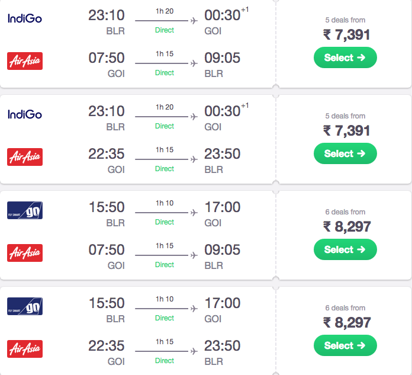Click the AirAsia logo for the 22:35 GOI flight in the second itinerary
This screenshot has height=375, width=412.
pos(25,157)
